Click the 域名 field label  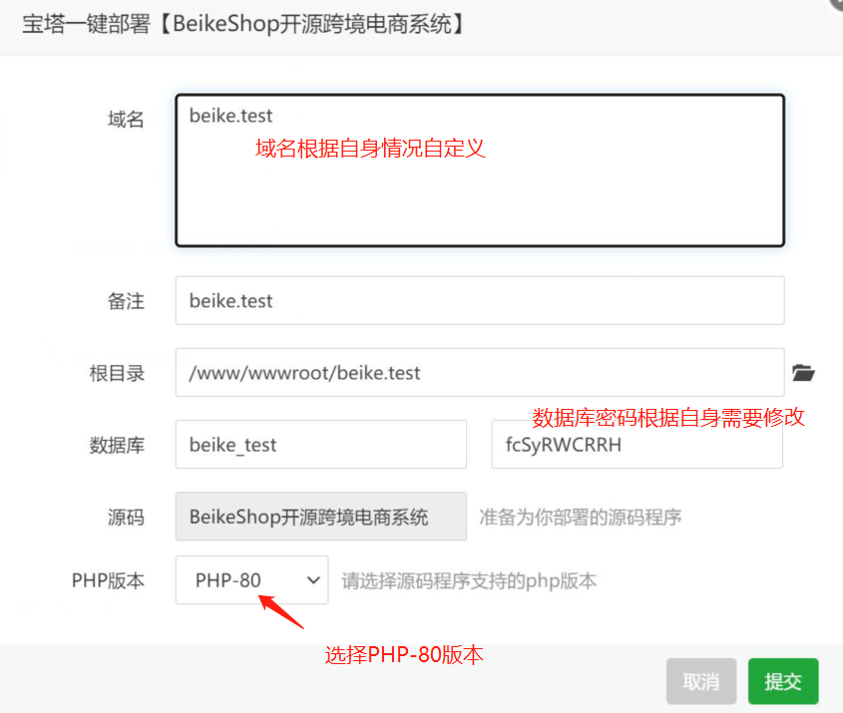pos(126,119)
